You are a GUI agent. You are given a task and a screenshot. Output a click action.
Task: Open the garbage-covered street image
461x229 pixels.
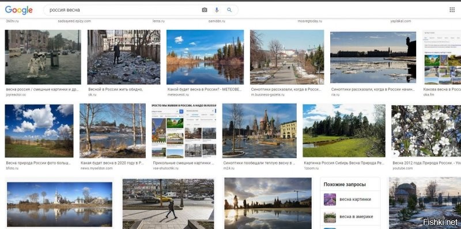pos(124,58)
